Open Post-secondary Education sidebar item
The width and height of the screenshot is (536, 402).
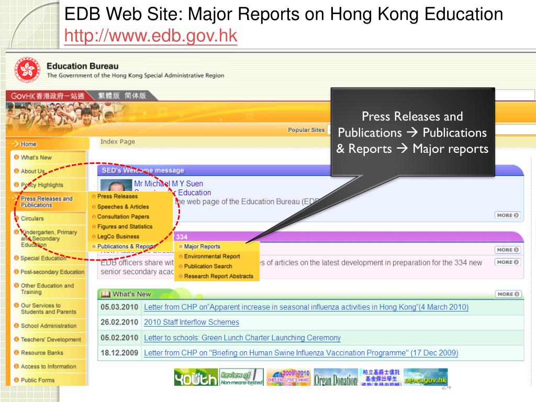(52, 272)
